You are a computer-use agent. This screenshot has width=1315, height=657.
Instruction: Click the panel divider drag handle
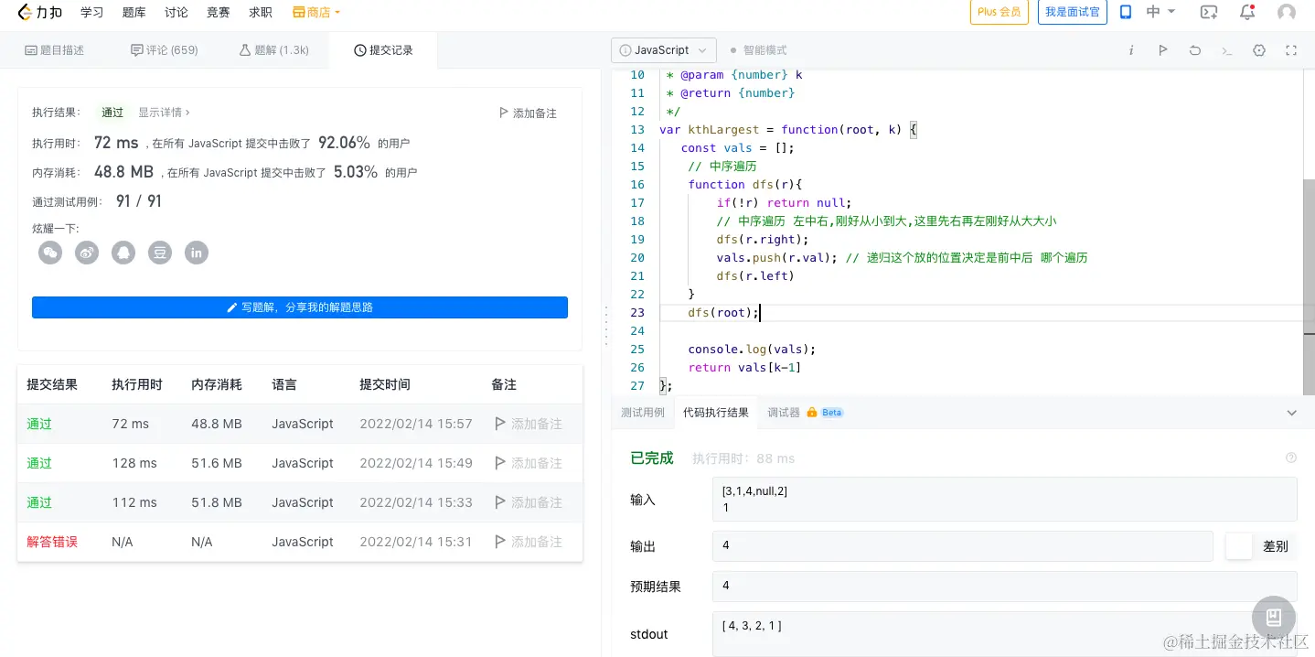[x=606, y=326]
